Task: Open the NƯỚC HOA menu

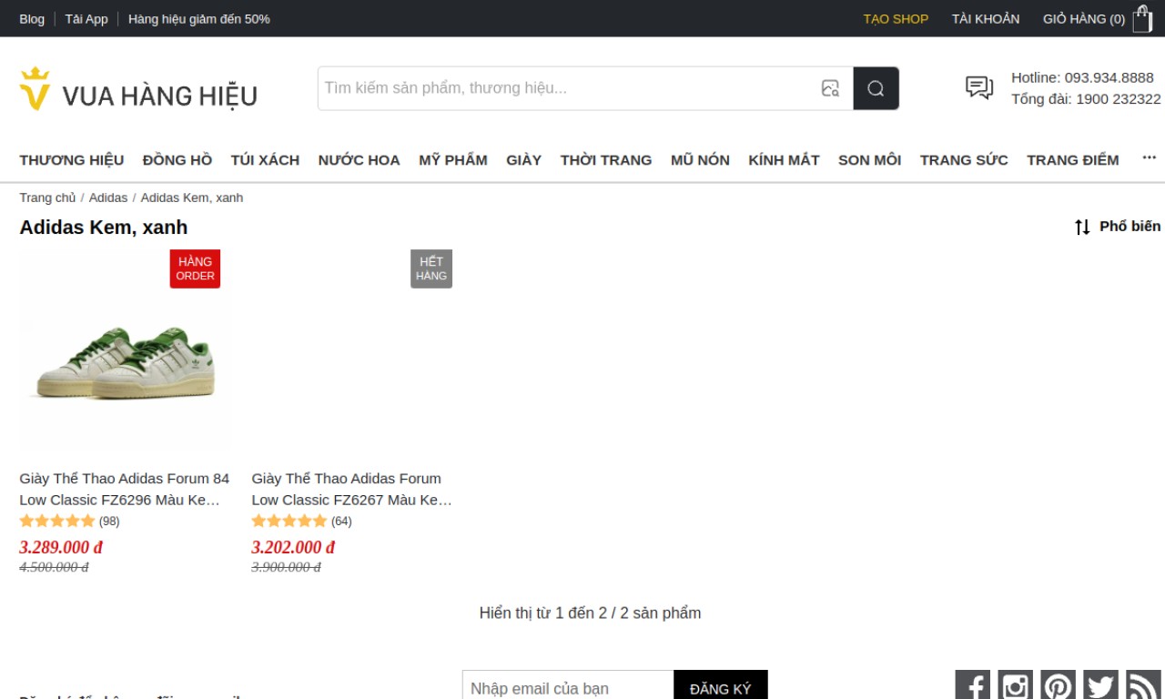Action: click(360, 160)
